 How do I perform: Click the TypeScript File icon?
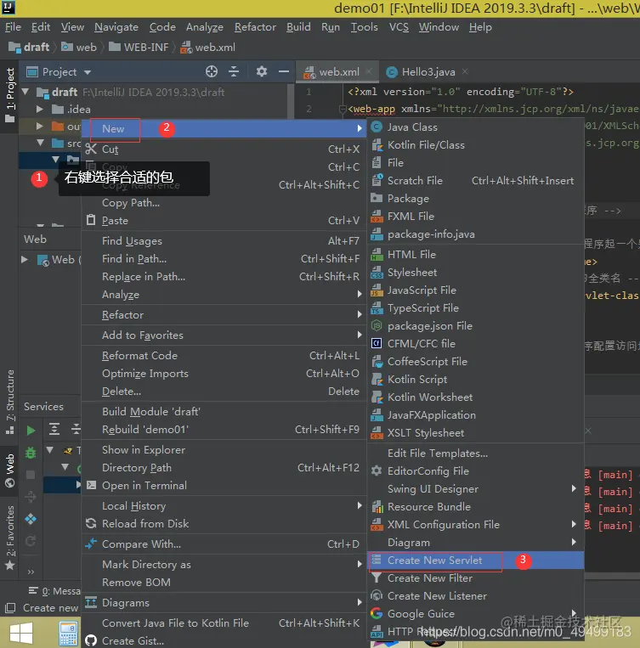377,308
